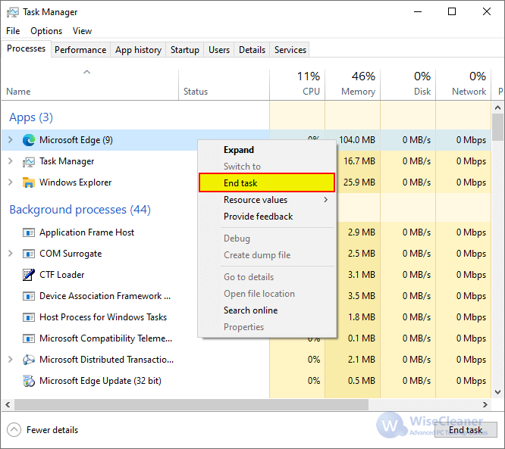
Task: Click the Fewer details arrow icon
Action: [14, 430]
